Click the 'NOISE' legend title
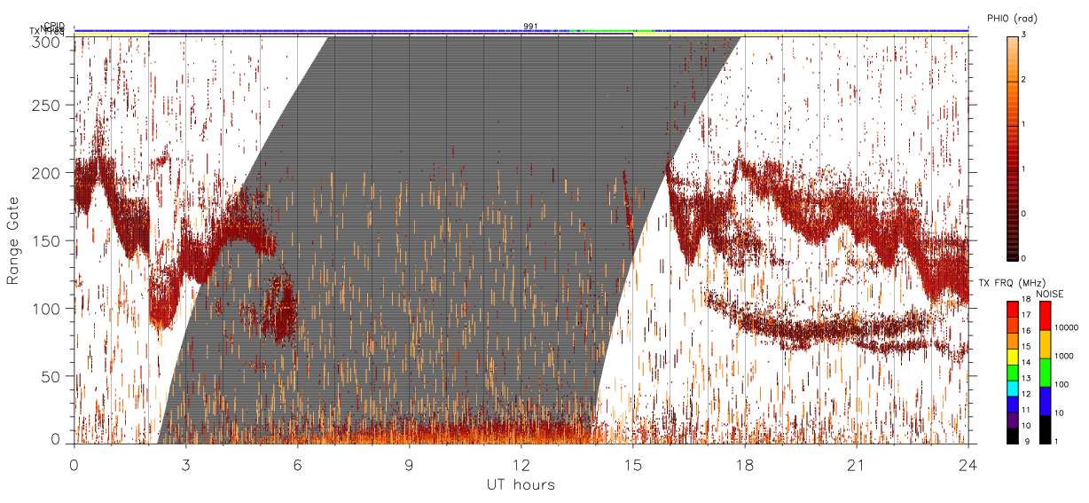 click(x=1049, y=293)
